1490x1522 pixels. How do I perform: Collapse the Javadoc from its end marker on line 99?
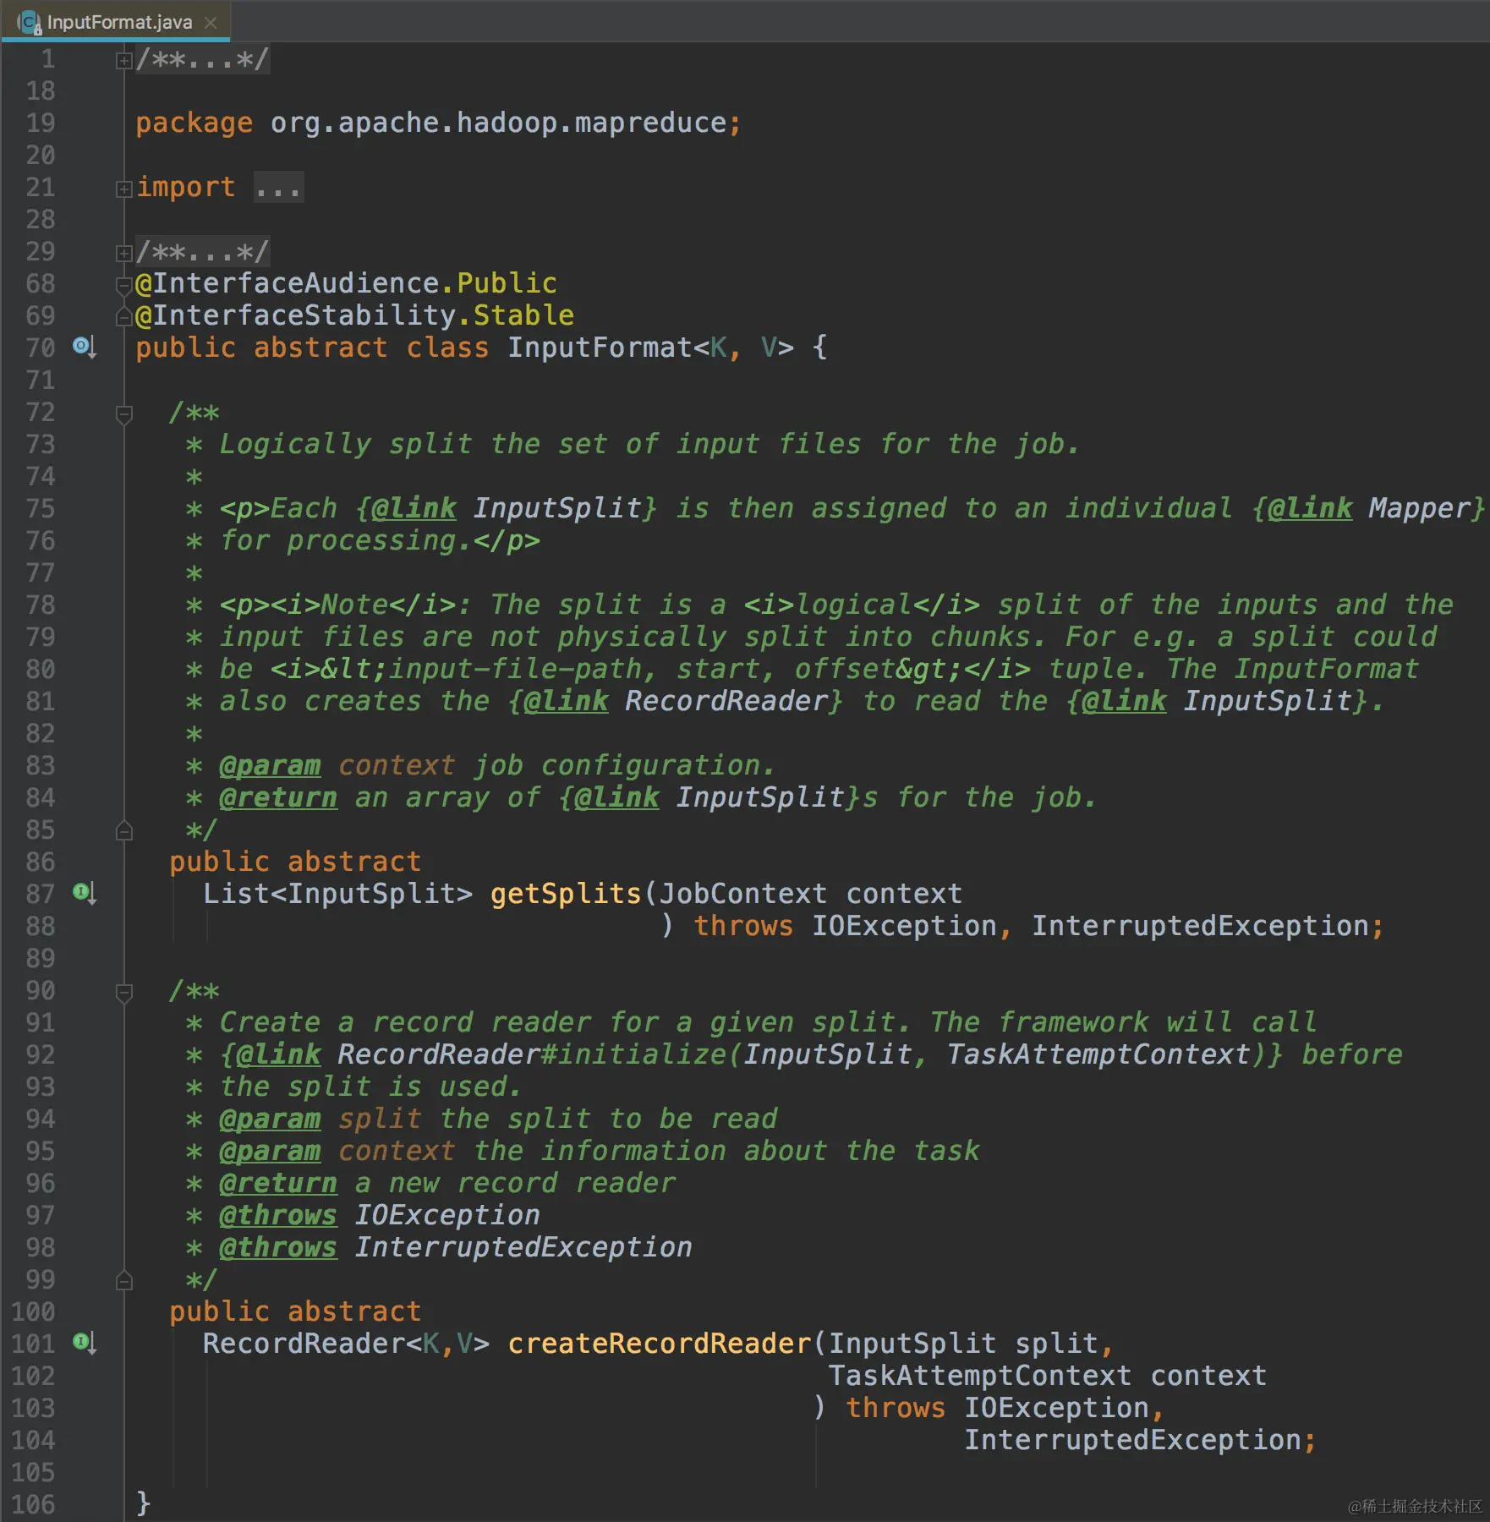123,1281
